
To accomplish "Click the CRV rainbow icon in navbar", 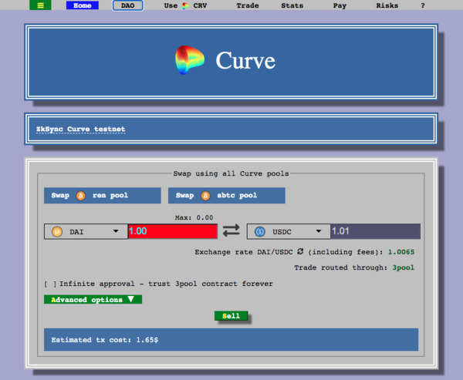I will (185, 5).
